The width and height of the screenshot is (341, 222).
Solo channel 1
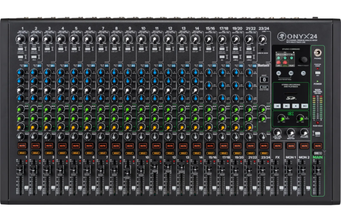[x=22, y=153]
